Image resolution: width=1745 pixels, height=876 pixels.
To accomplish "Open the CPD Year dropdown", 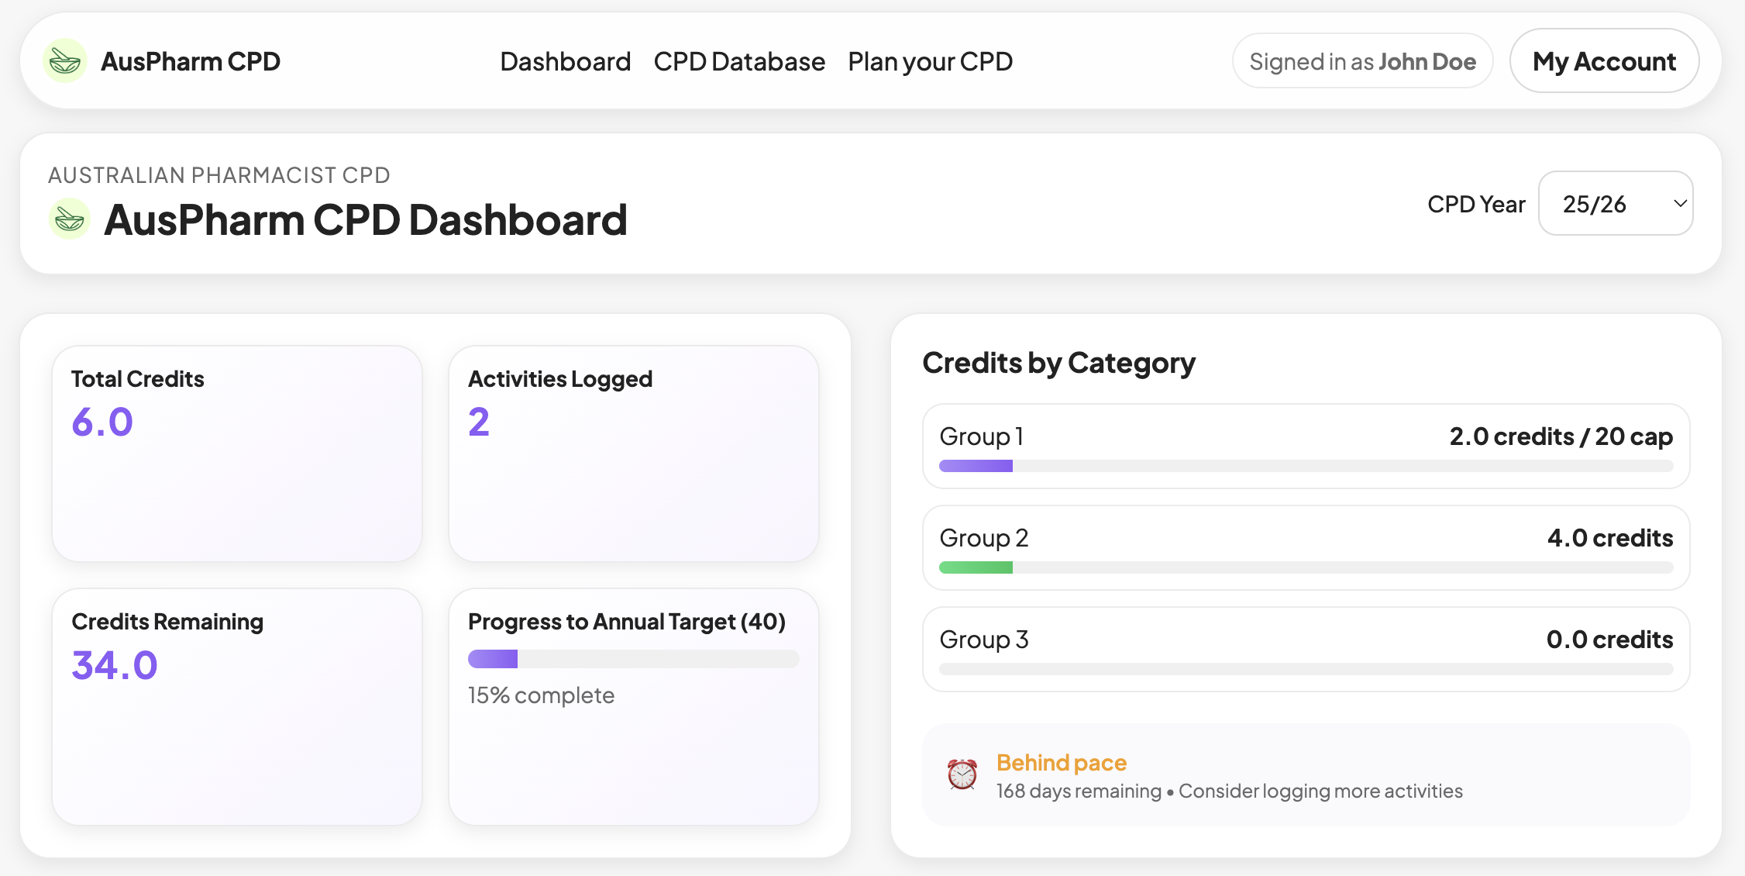I will pos(1615,203).
